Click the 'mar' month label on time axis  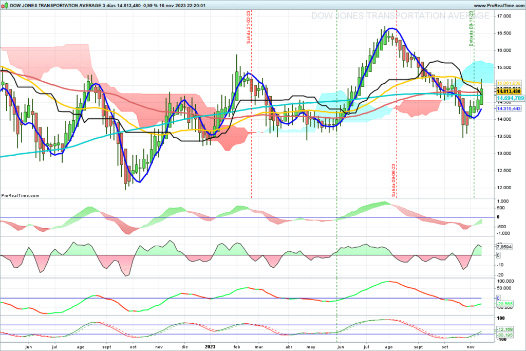(x=259, y=347)
